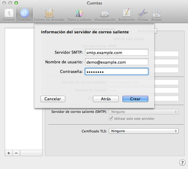Viewport: 188px width, 169px height.
Task: Open the Certificado TLS dropdown
Action: click(x=143, y=131)
